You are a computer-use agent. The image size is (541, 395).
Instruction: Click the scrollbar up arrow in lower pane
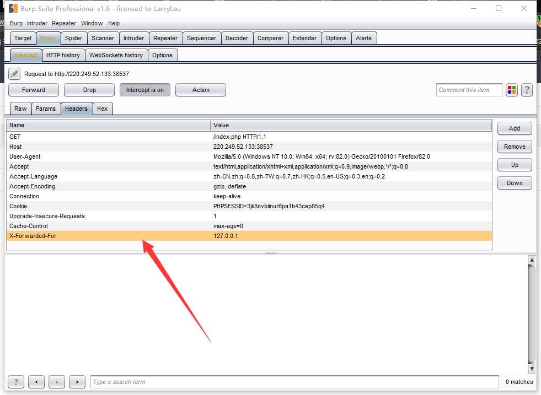pyautogui.click(x=532, y=259)
